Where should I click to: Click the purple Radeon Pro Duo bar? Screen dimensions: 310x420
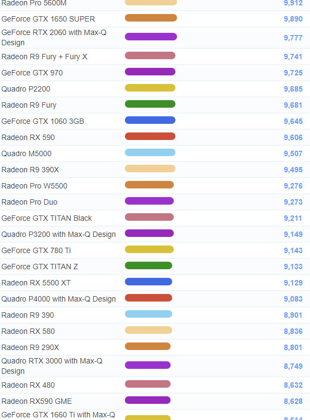click(x=150, y=201)
